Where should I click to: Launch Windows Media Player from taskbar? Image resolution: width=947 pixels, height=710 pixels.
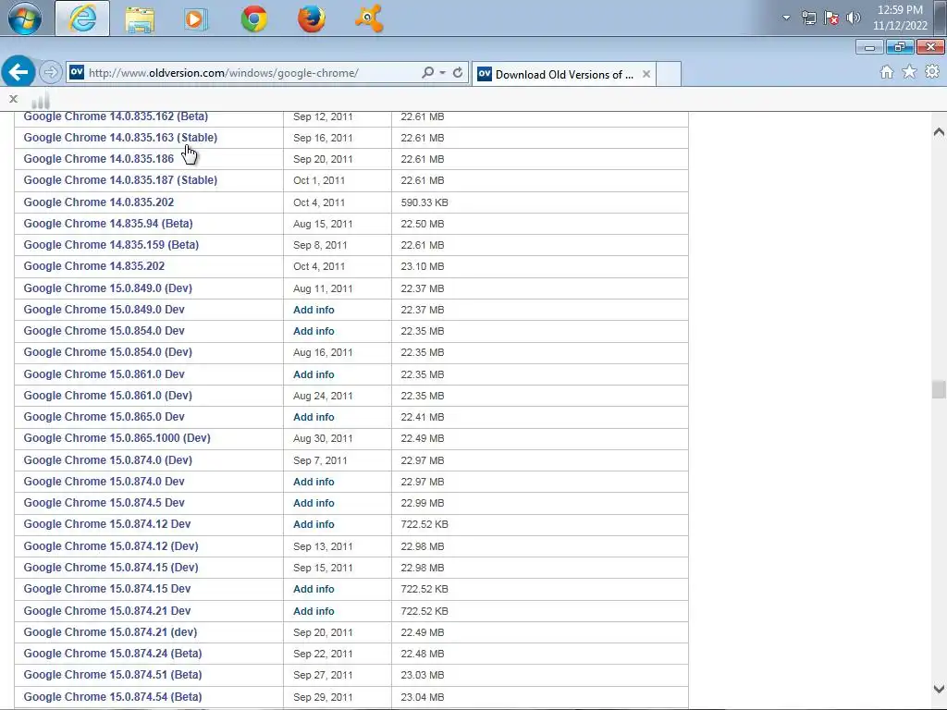tap(196, 18)
